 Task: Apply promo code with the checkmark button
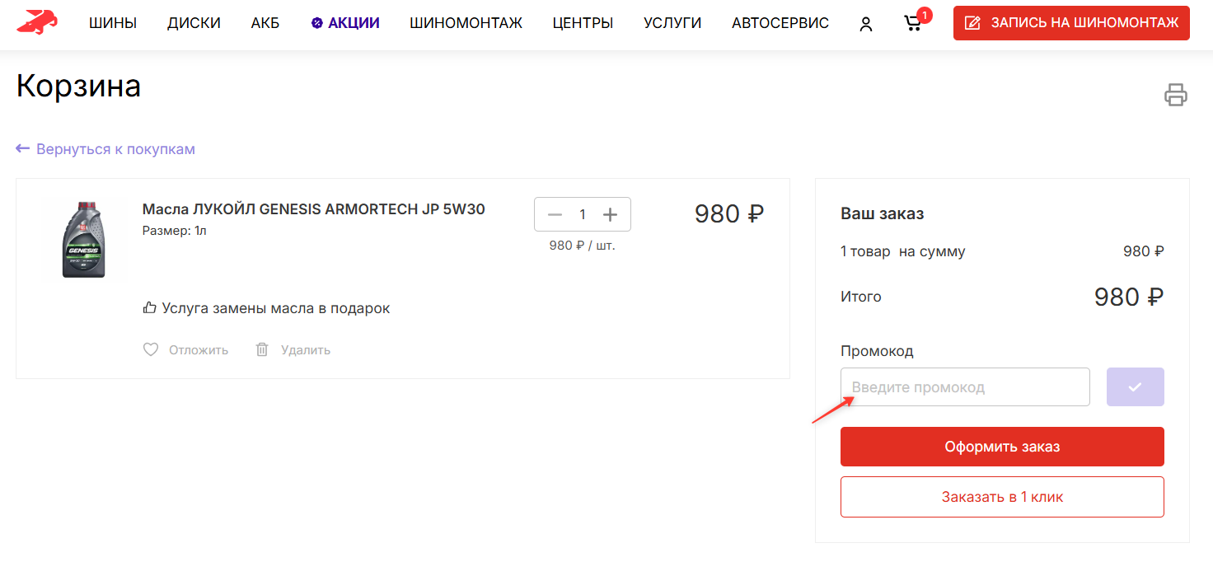tap(1136, 386)
